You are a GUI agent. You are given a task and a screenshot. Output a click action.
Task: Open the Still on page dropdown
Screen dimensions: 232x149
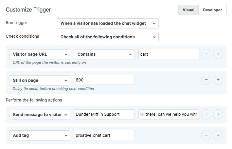click(x=40, y=80)
